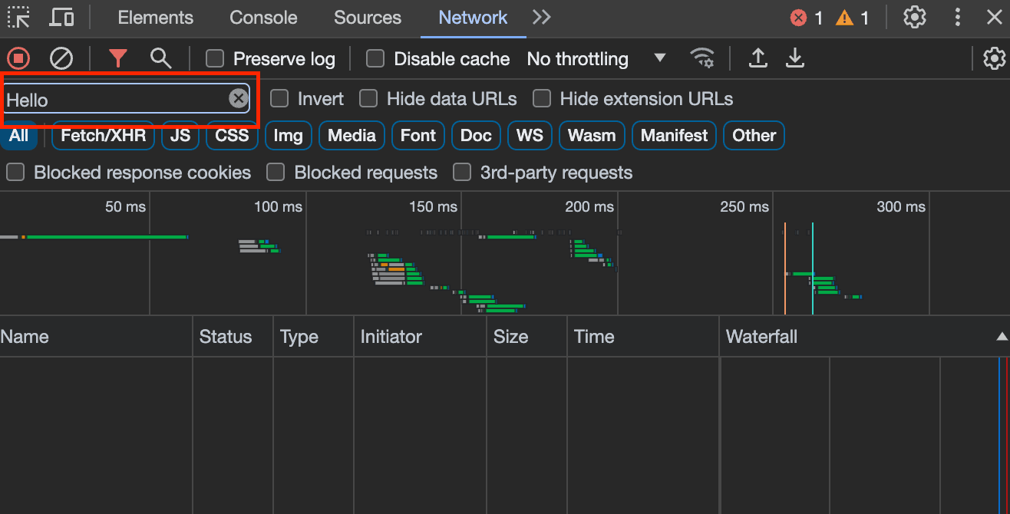Open the No throttling dropdown
The height and width of the screenshot is (514, 1010).
coord(591,58)
